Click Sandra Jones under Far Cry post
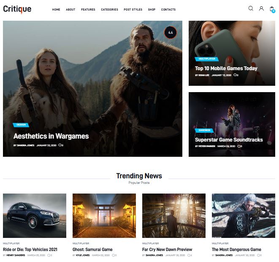The height and width of the screenshot is (262, 279). (x=154, y=255)
